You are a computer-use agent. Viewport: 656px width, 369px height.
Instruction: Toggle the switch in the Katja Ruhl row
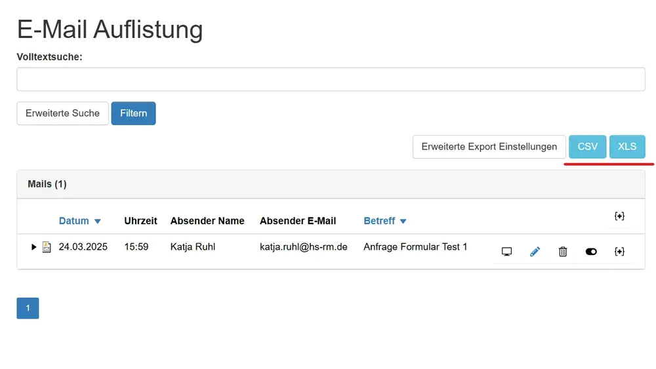(x=591, y=252)
